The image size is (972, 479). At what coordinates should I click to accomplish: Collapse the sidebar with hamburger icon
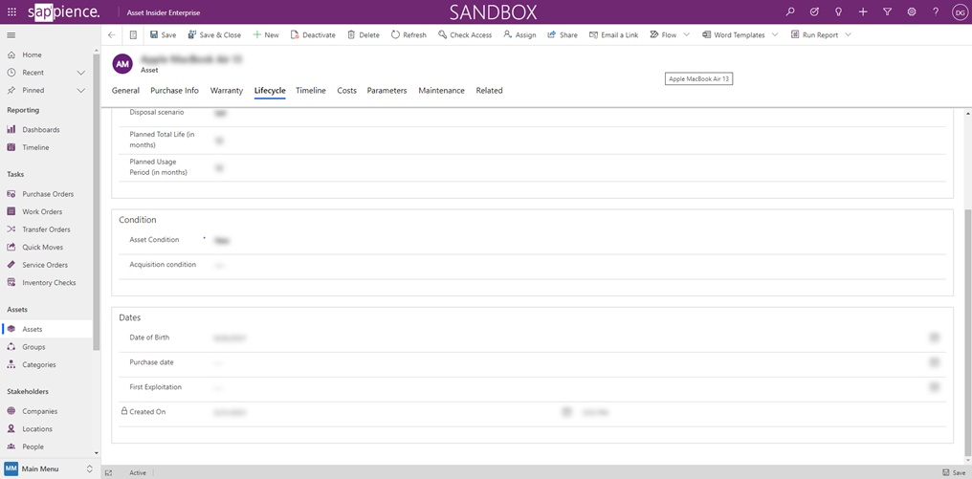point(11,35)
